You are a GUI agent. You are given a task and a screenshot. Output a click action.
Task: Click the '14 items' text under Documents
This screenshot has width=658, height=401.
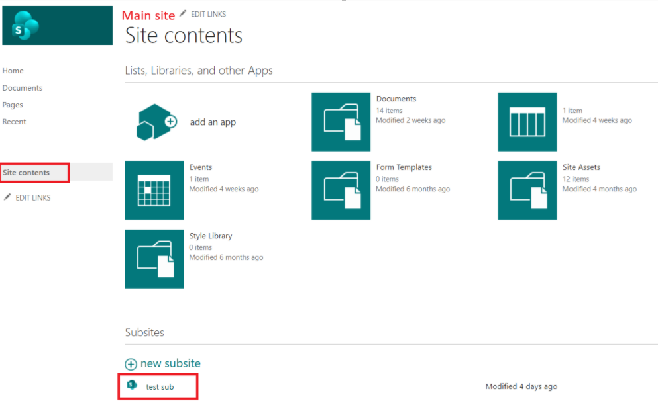coord(389,111)
